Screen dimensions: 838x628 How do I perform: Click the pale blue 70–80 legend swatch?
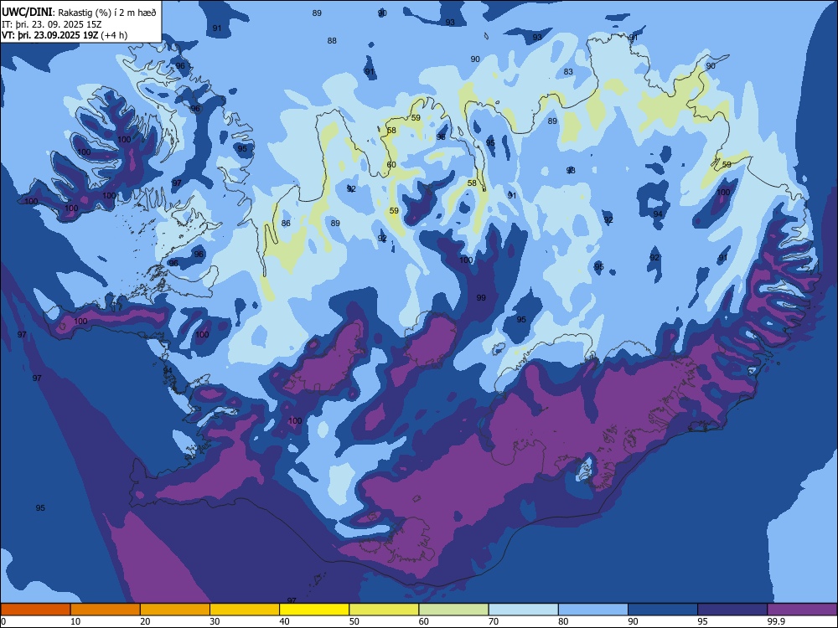pyautogui.click(x=523, y=610)
